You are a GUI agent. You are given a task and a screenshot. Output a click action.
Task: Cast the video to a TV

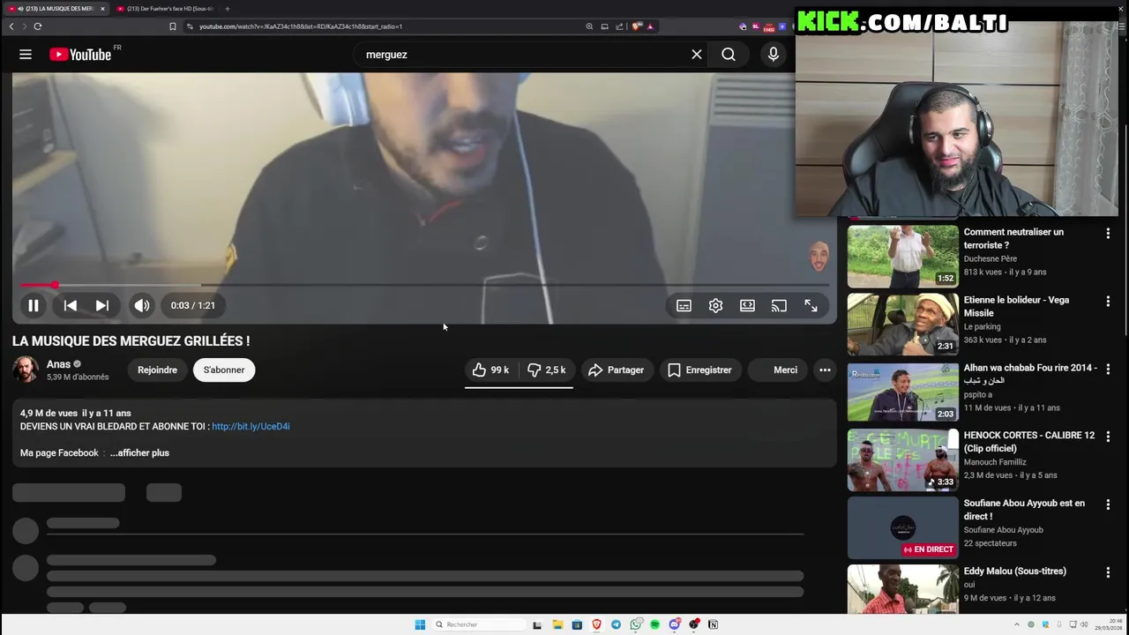click(779, 306)
